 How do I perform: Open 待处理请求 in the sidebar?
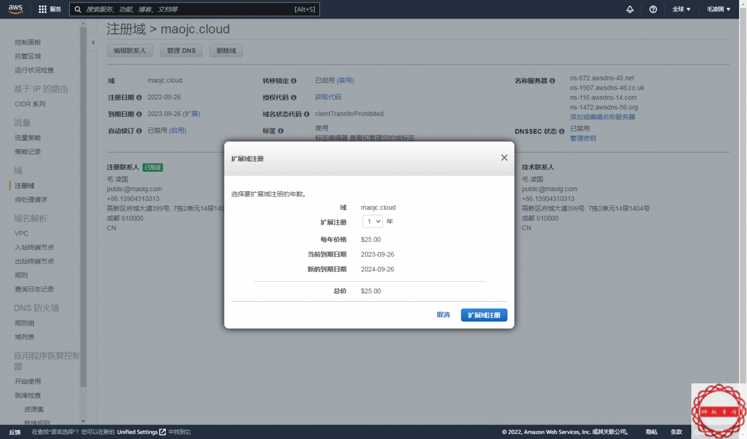tap(31, 200)
